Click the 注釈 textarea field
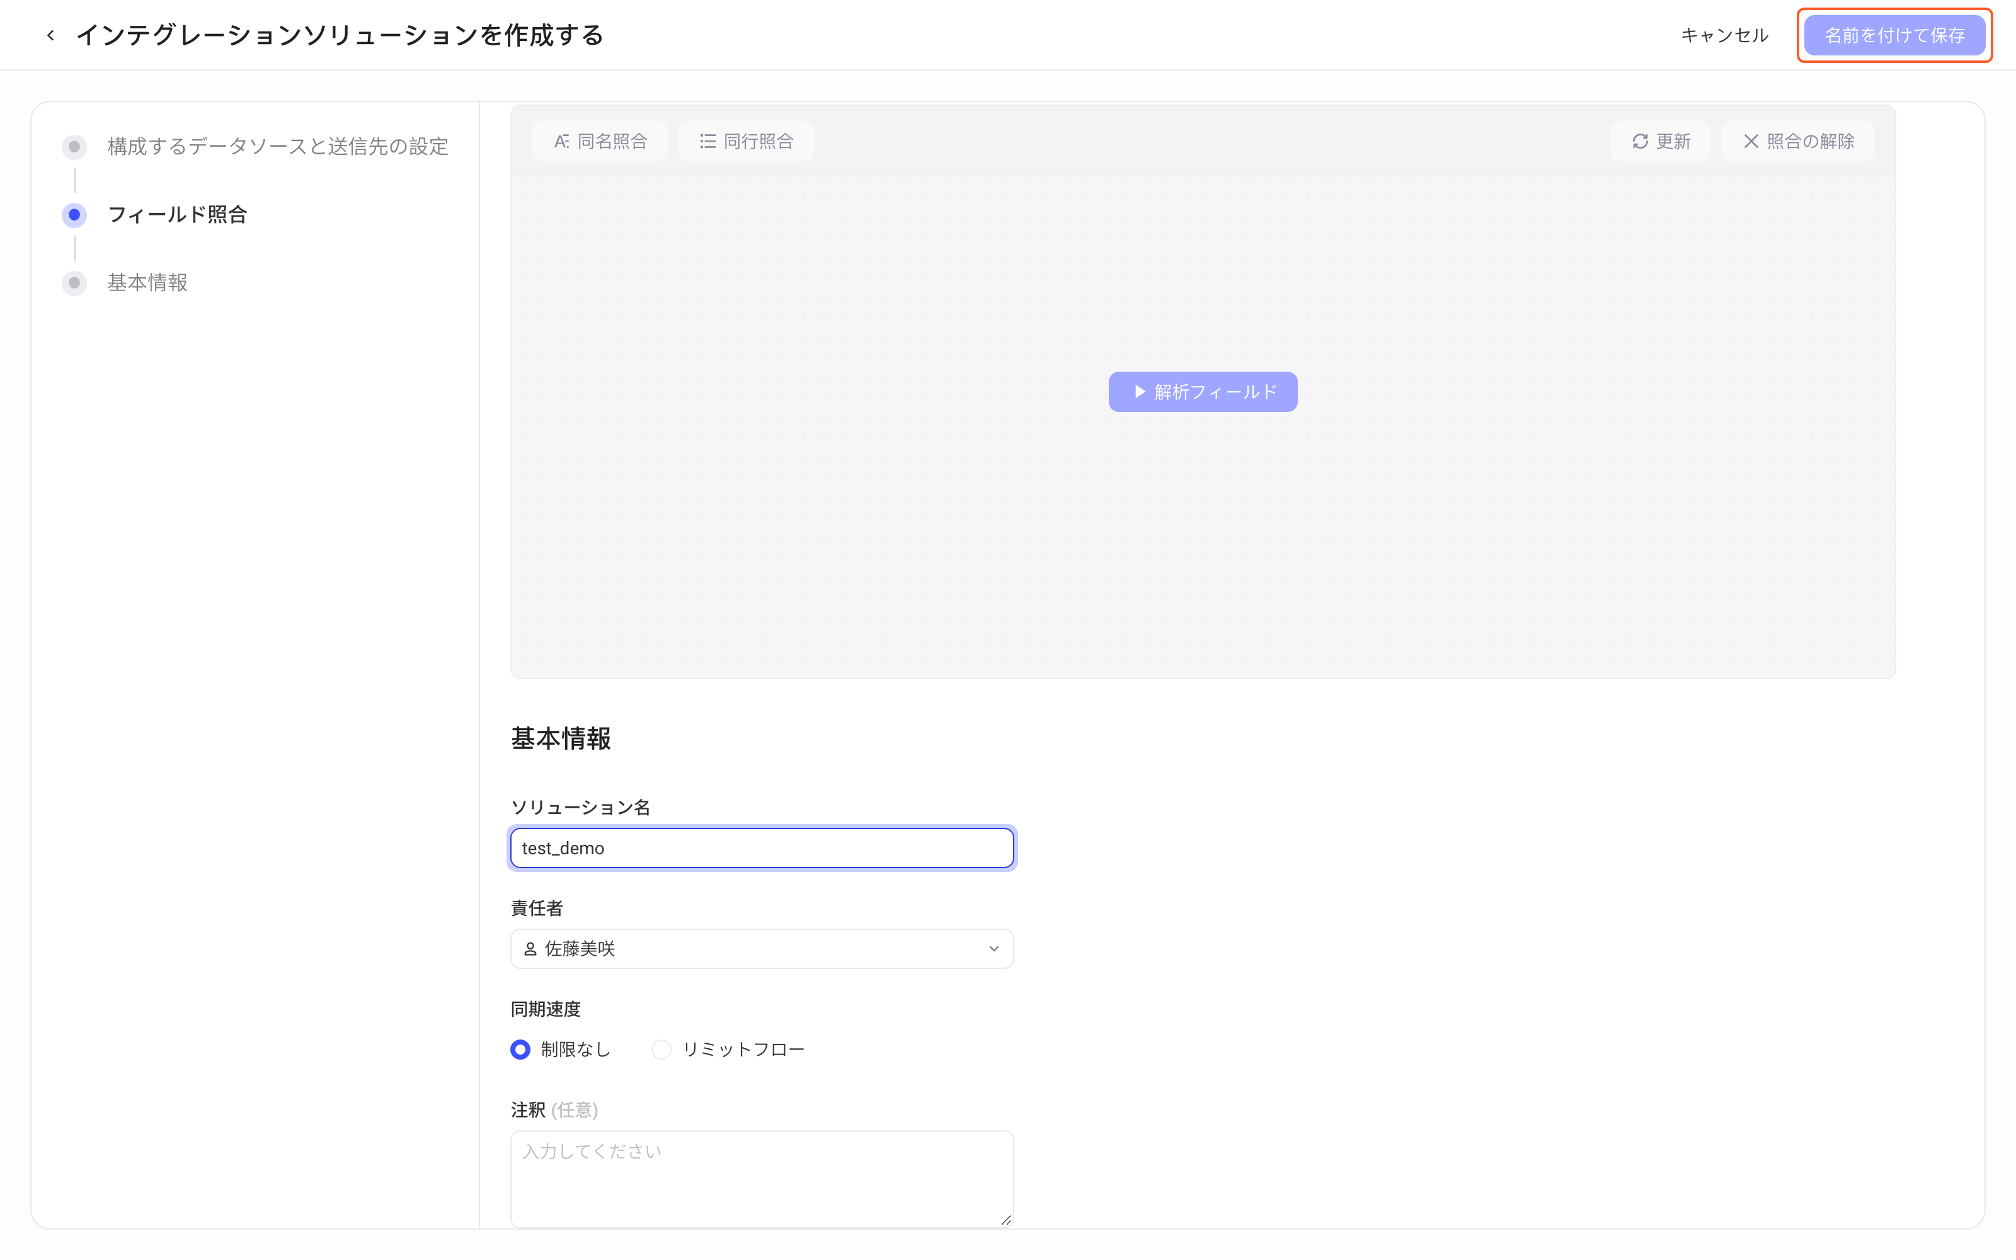Image resolution: width=2016 pixels, height=1260 pixels. [x=762, y=1178]
